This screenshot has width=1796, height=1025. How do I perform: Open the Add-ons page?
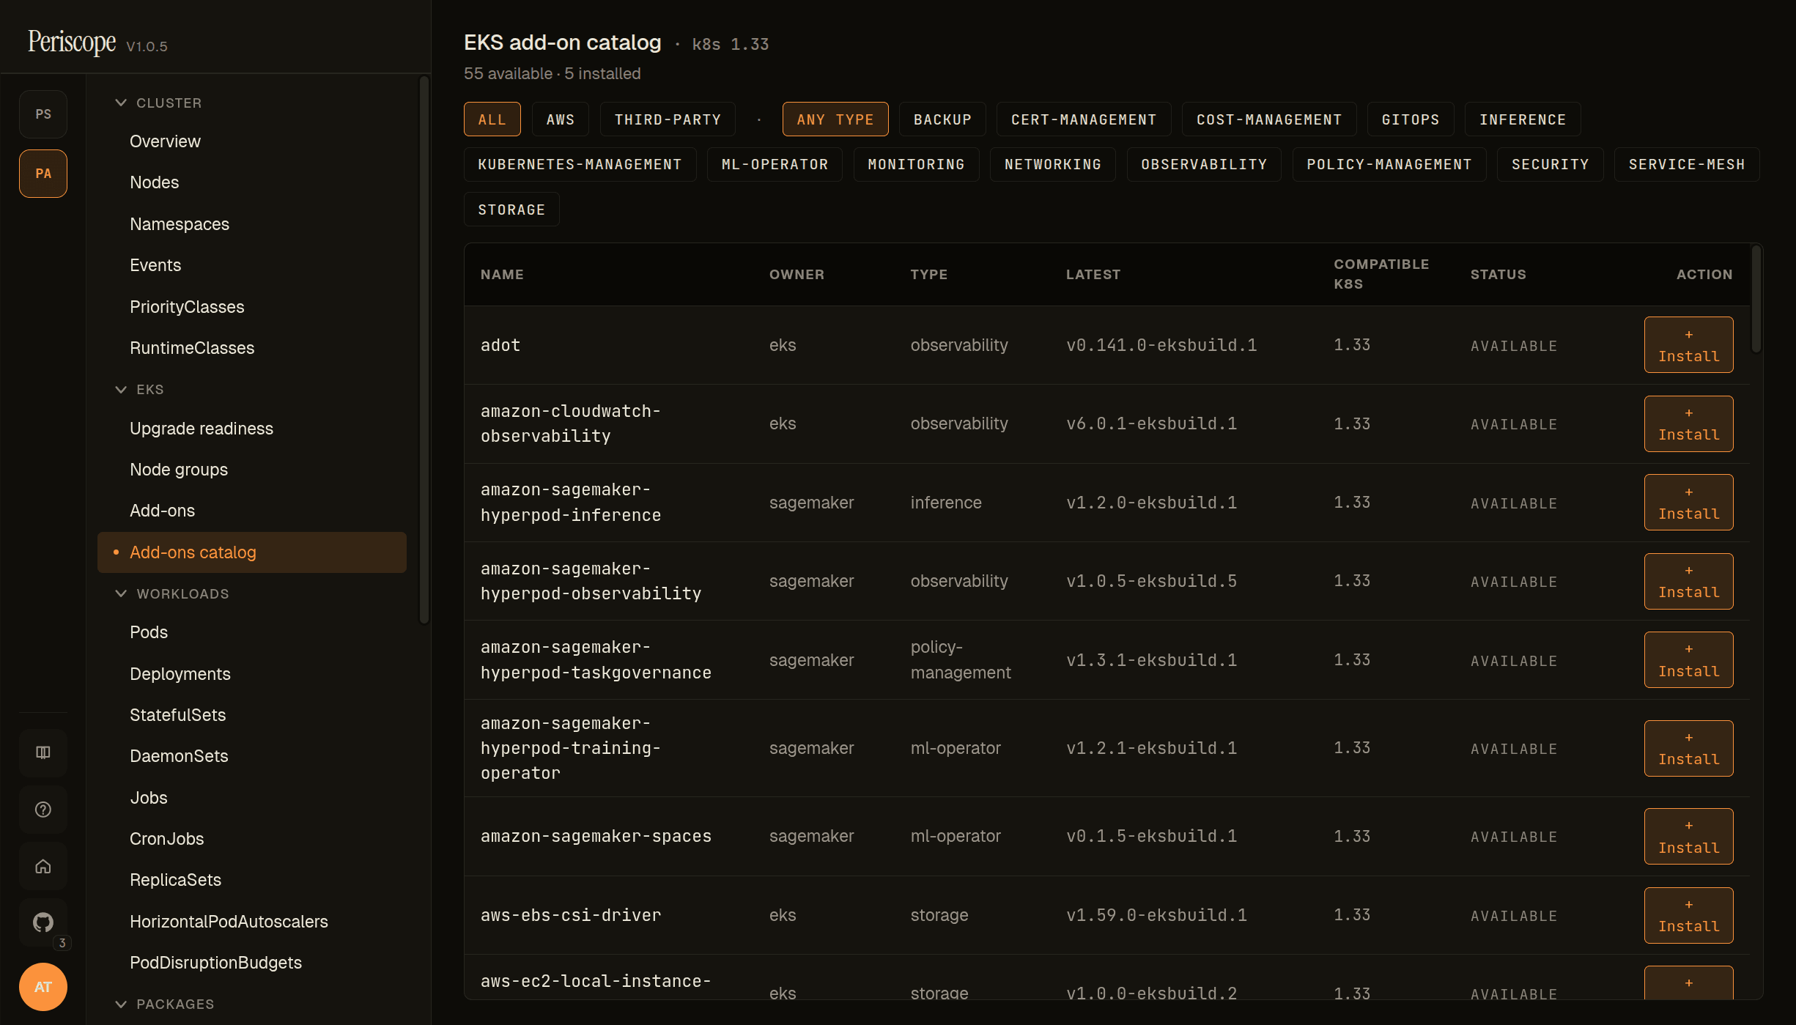click(252, 511)
